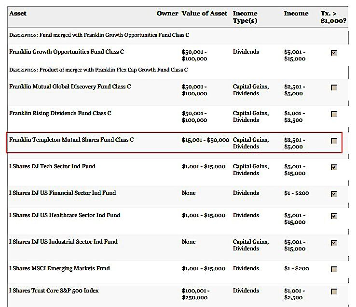Click $50,001 - $100,000 value for Global Discovery Fund

coord(194,90)
